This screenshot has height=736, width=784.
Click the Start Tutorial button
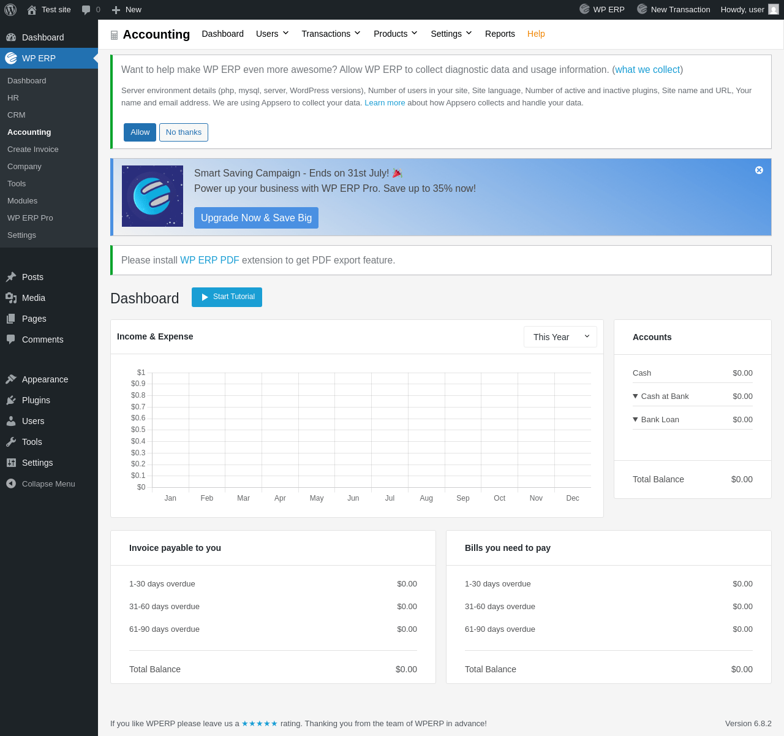227,297
